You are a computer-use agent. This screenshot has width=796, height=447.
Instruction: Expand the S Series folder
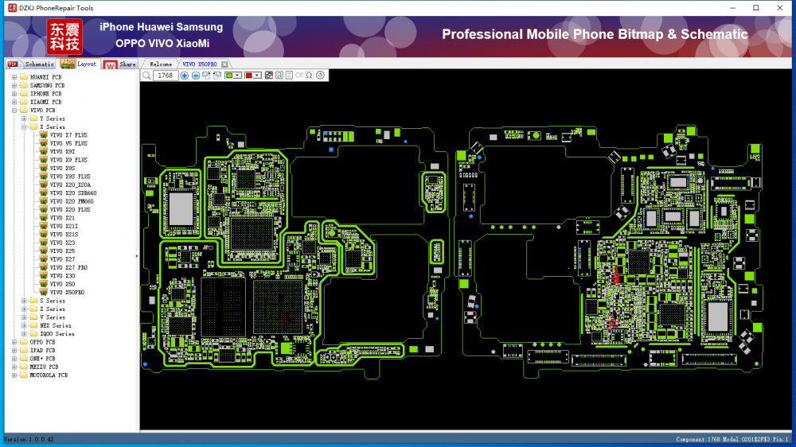pyautogui.click(x=24, y=301)
